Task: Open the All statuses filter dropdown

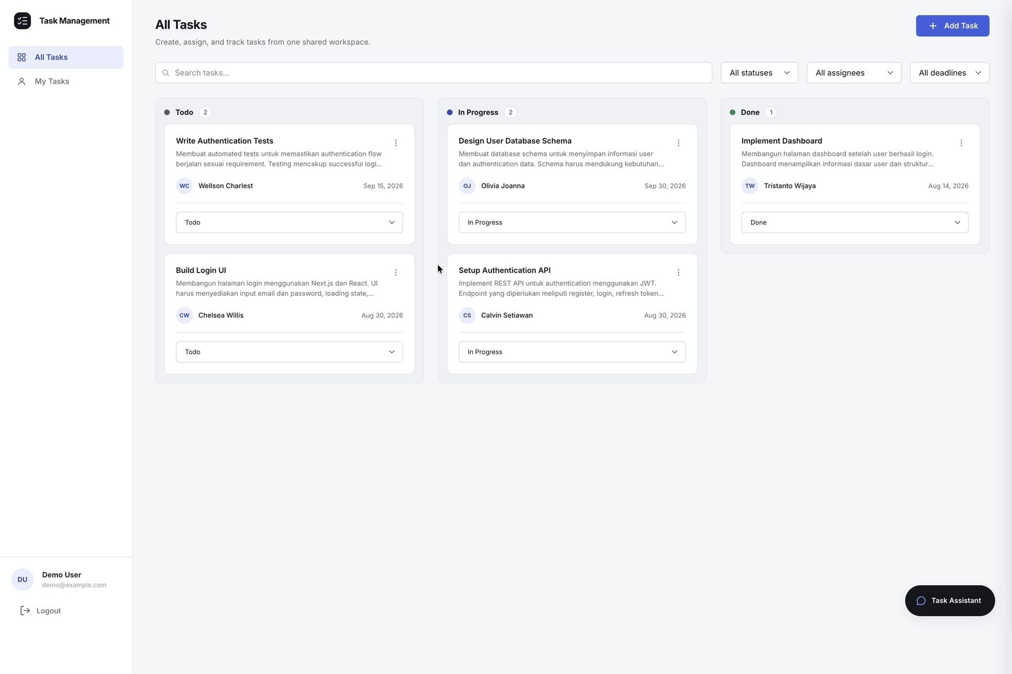Action: click(x=759, y=72)
